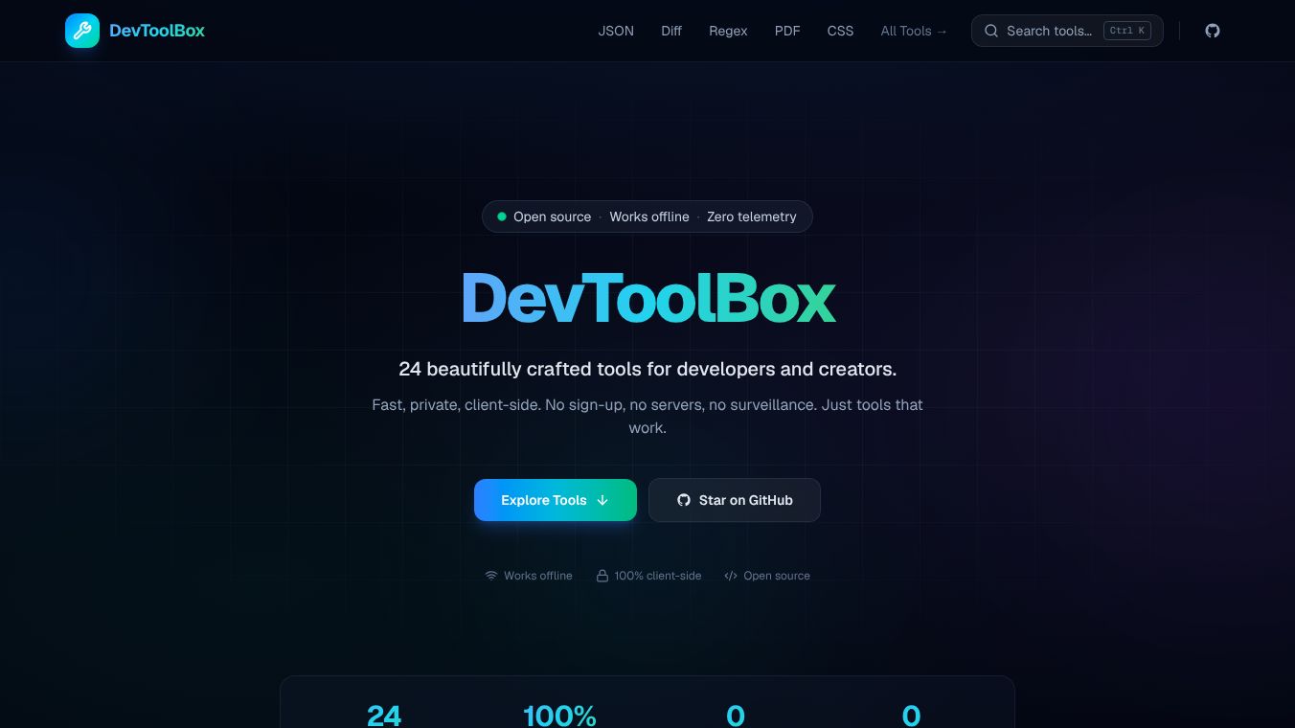Screen dimensions: 1295x728
Task: Click the code brackets icon beside Open source
Action: [731, 576]
